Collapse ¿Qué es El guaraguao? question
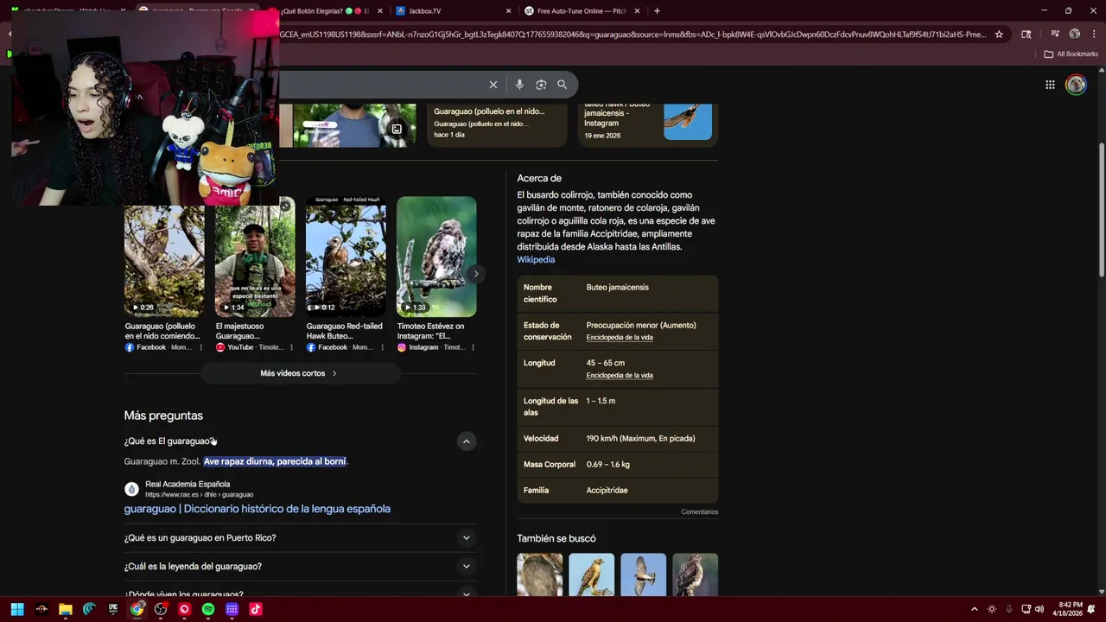 pos(466,441)
